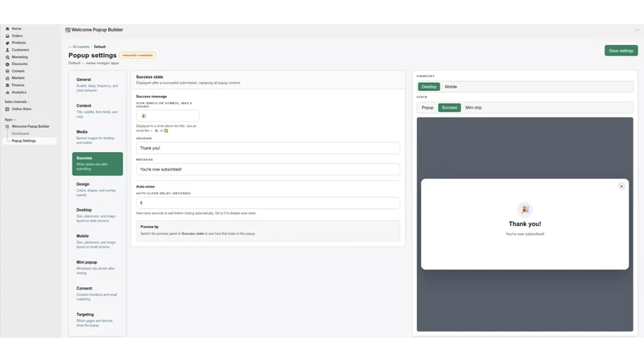644x362 pixels.
Task: Click the Marketing icon in the sidebar
Action: coord(7,57)
